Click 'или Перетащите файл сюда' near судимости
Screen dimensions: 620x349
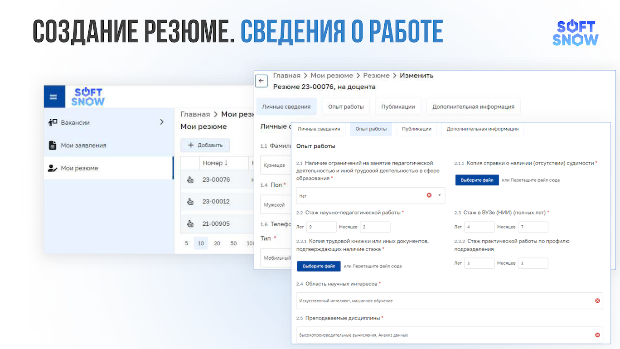point(531,180)
